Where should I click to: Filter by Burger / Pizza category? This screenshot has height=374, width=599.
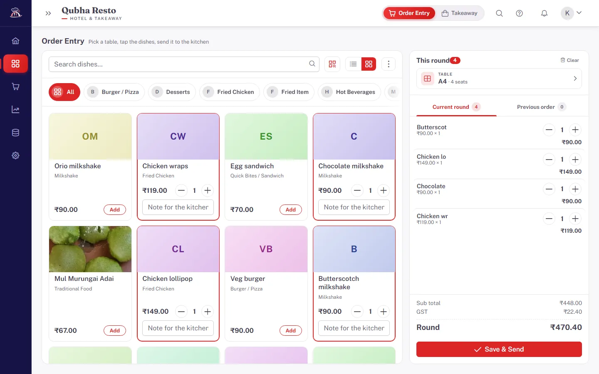(114, 92)
